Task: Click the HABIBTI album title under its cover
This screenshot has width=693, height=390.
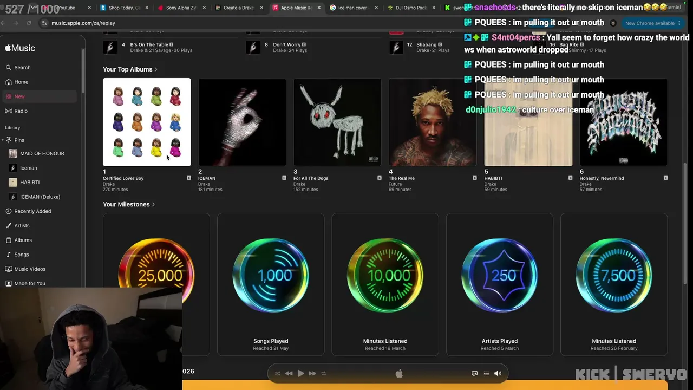Action: (493, 178)
